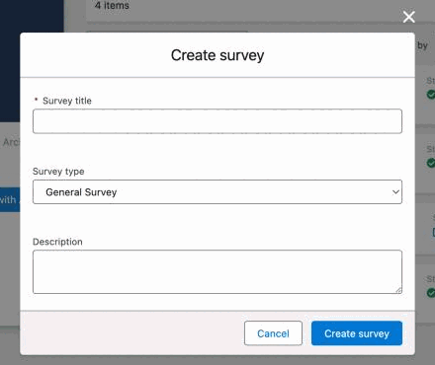Image resolution: width=435 pixels, height=365 pixels.
Task: Click the description resize handle
Action: coord(398,290)
